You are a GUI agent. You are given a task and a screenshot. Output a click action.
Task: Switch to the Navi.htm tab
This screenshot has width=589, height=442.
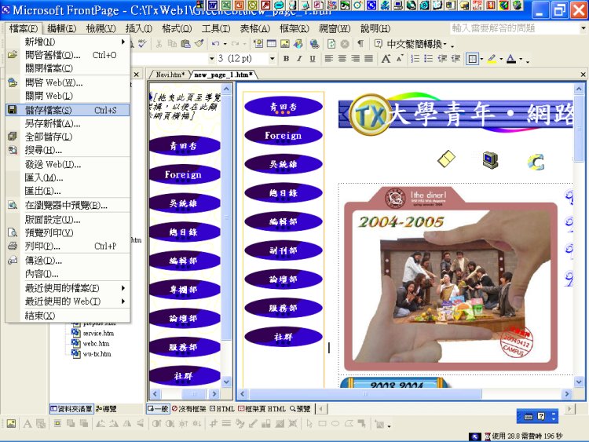coord(169,75)
